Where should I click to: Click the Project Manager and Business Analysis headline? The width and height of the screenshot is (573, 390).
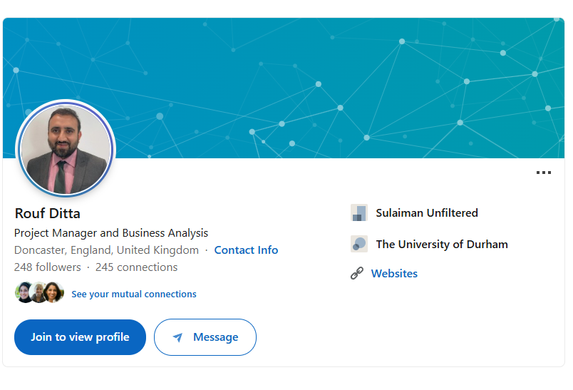tap(111, 233)
